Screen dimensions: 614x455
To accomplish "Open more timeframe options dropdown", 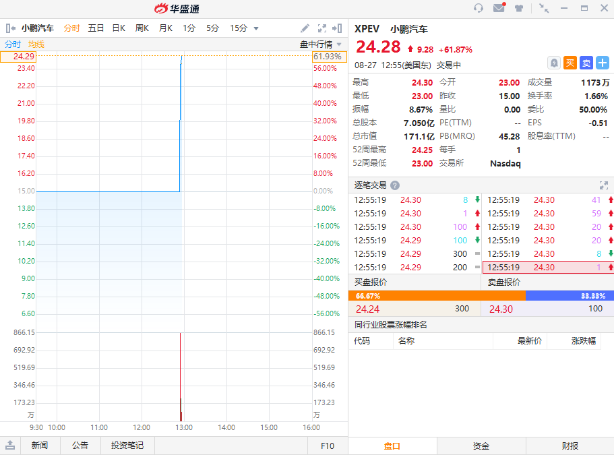I will (x=256, y=28).
